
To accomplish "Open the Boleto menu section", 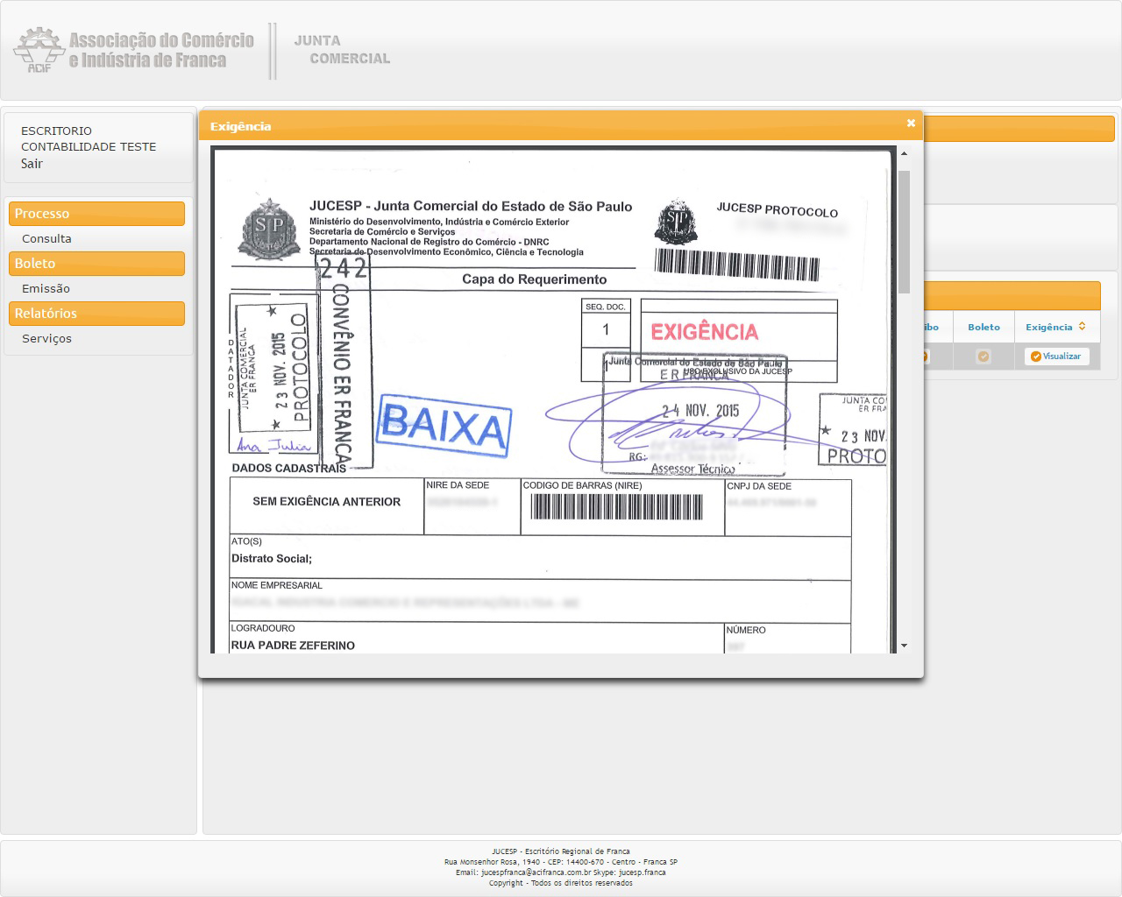I will coord(96,264).
